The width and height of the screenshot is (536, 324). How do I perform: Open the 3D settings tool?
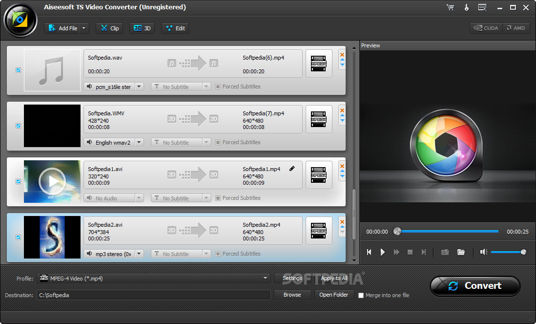click(142, 28)
